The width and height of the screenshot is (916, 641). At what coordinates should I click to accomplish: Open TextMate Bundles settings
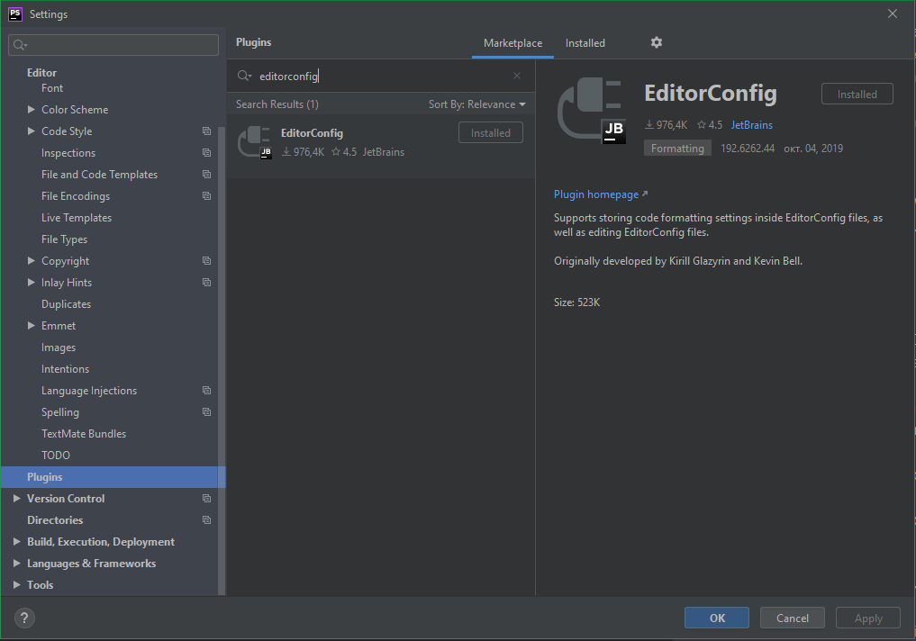point(84,434)
